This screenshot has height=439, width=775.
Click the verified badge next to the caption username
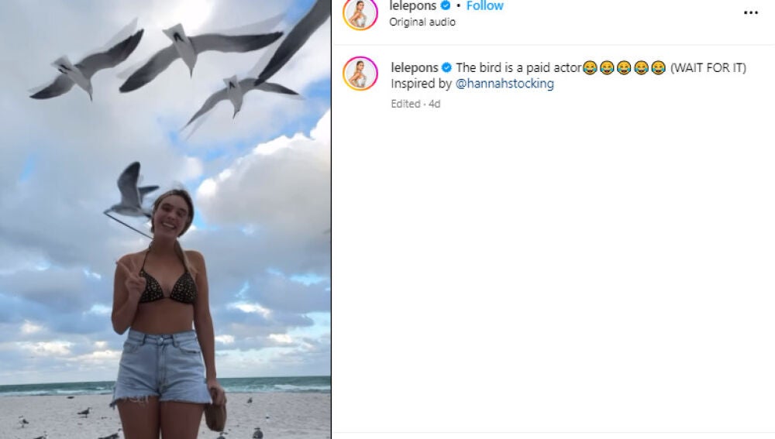(x=446, y=68)
